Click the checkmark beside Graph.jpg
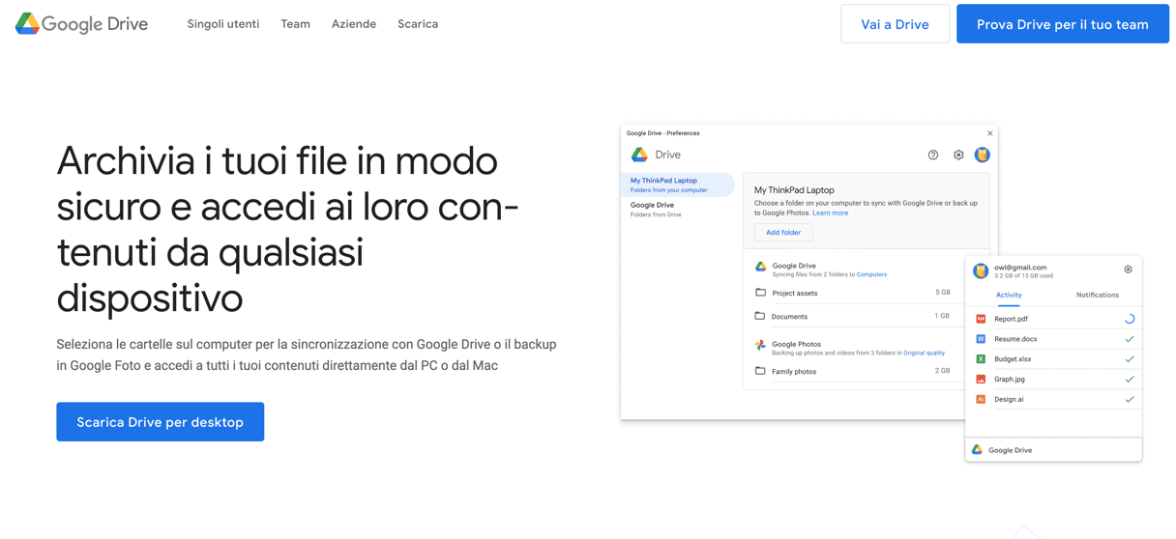The width and height of the screenshot is (1176, 539). (1130, 380)
